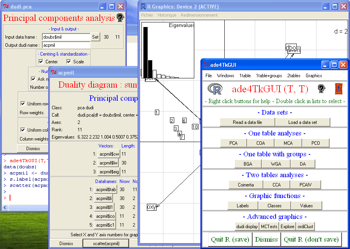Open the Graphics menu in ade4TkGUI
This screenshot has height=249, width=350.
coord(314,76)
